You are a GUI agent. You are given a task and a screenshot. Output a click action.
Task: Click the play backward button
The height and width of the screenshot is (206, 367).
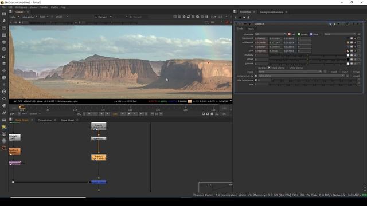click(x=101, y=114)
